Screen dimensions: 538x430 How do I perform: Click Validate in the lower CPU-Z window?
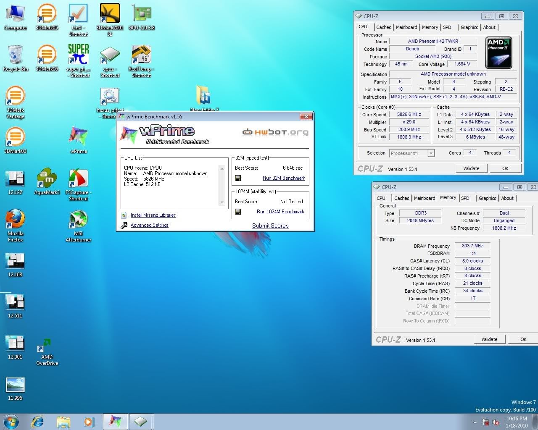coord(489,339)
